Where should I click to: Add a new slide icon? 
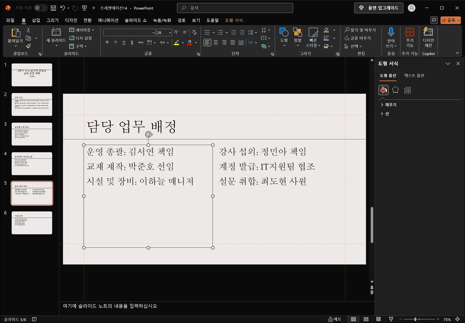point(56,32)
